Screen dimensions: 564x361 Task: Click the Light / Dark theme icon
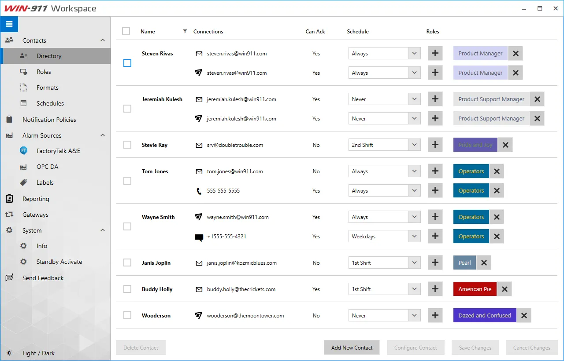click(9, 353)
